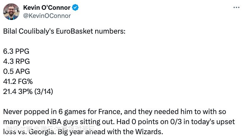Select the 4.3 RPG stat line

[16, 61]
